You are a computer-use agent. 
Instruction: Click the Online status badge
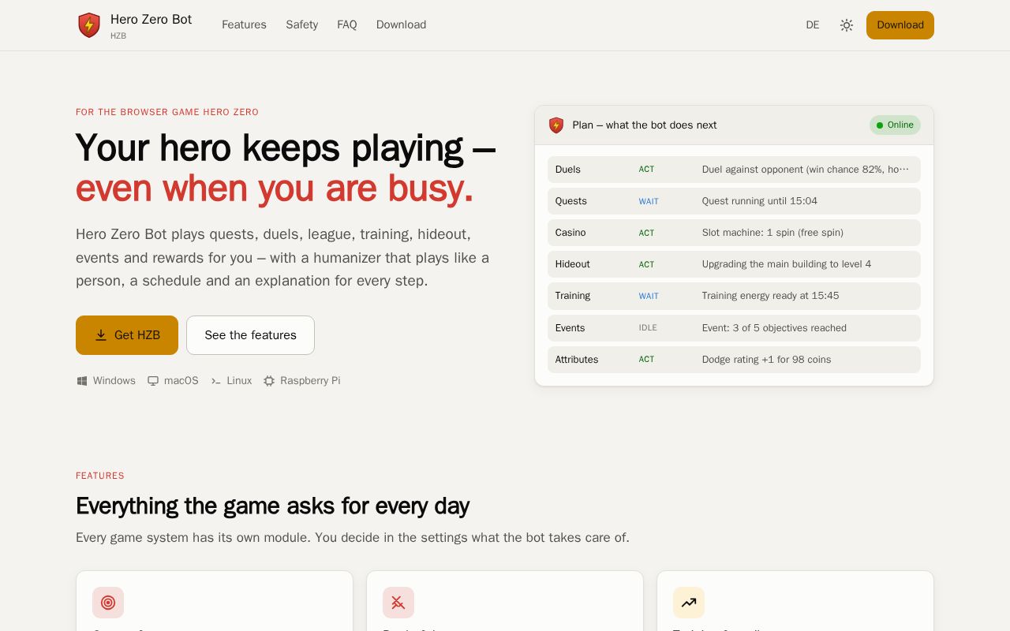click(x=895, y=125)
